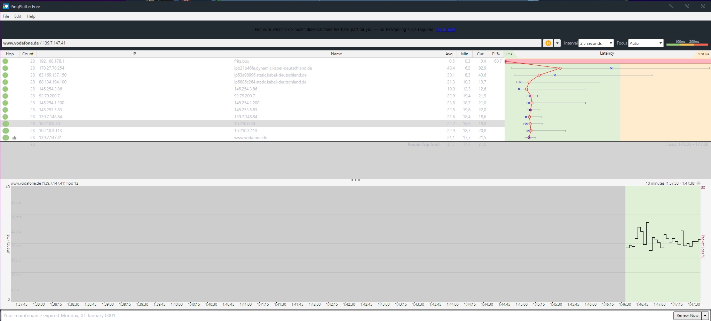Click IP cell 139.7.147.41 in hop 12 row
Screen dimensions: 711x321
coord(50,138)
